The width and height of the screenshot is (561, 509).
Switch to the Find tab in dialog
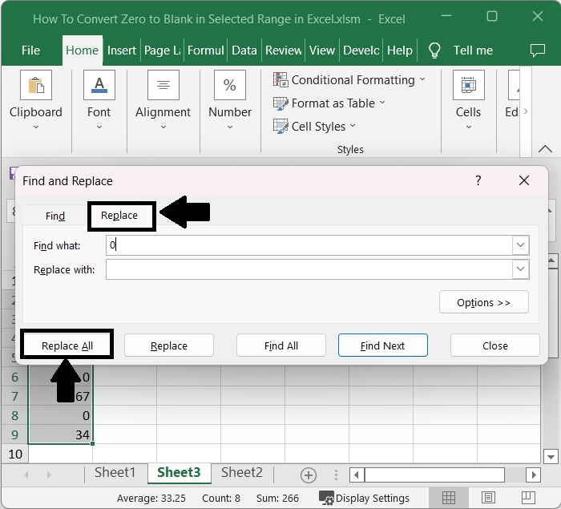55,216
